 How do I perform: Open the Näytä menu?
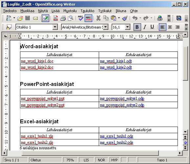coord(43,11)
